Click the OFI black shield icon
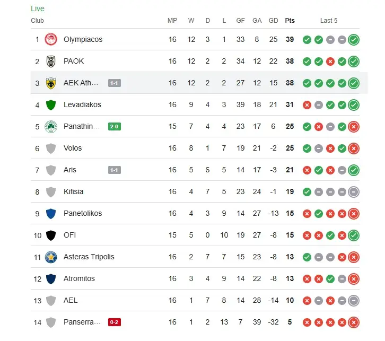 click(51, 235)
